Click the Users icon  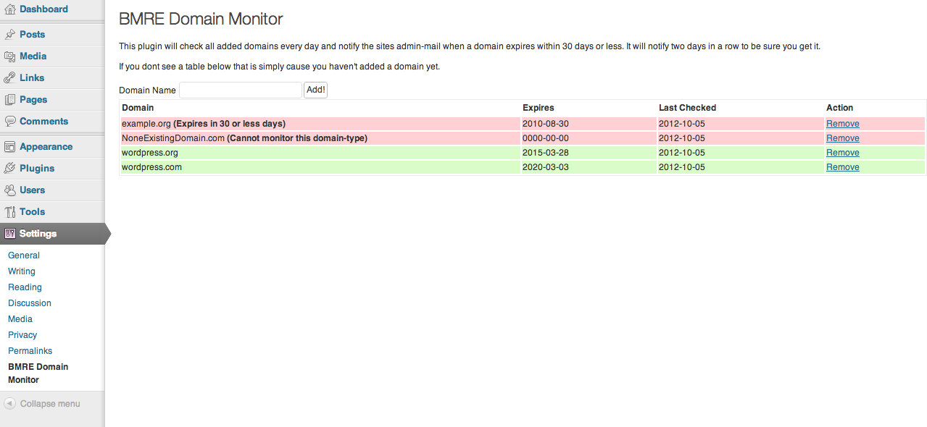point(9,190)
